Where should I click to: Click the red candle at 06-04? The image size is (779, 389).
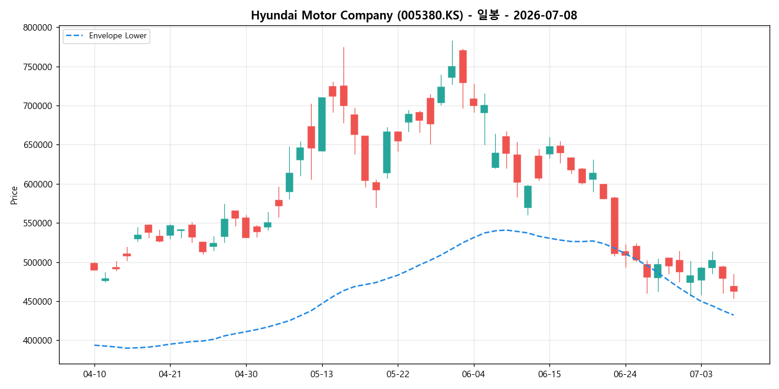473,102
